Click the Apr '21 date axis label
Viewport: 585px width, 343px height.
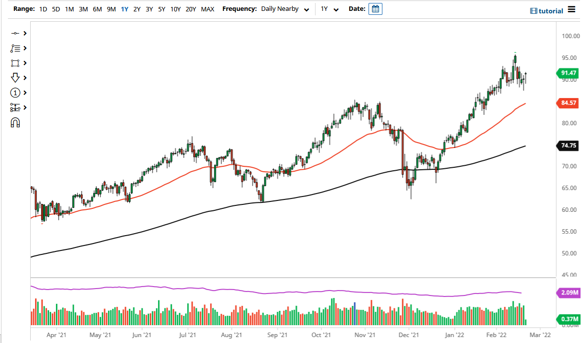(x=56, y=335)
